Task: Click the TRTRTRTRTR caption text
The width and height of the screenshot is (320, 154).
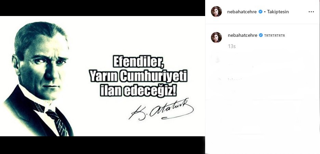Action: tap(275, 35)
